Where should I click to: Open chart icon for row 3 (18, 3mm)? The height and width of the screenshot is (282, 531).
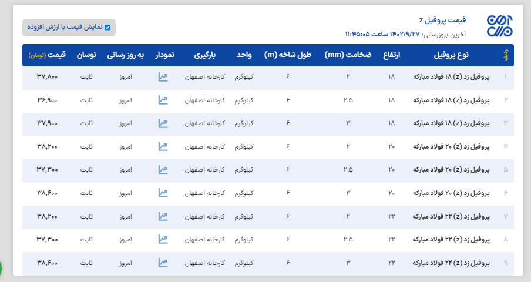click(x=163, y=123)
